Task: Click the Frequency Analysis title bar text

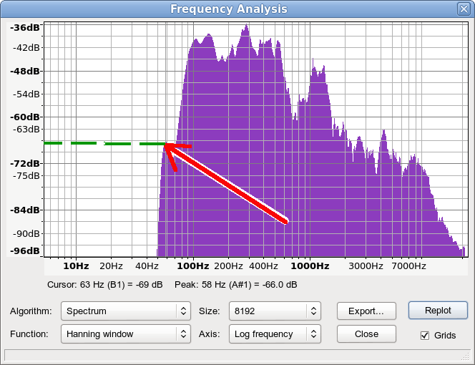Action: [228, 9]
